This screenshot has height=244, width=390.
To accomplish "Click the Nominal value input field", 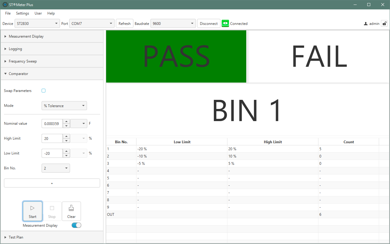I will coord(52,124).
